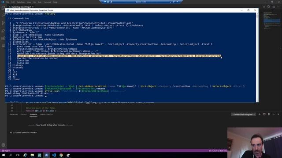The height and width of the screenshot is (158, 282).
Task: Open the Manage gear icon in VS Code
Action: (4, 145)
